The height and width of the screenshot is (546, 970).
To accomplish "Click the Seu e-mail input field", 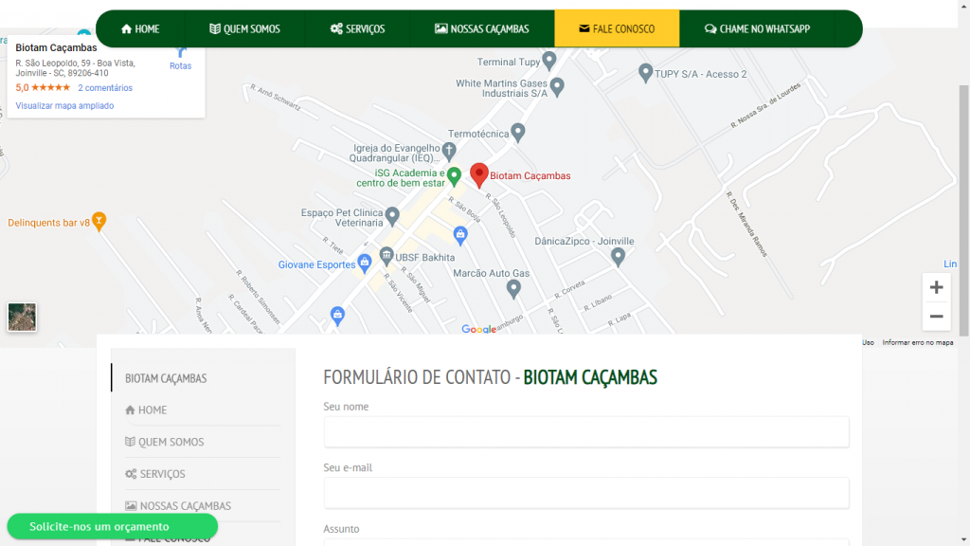I will (585, 493).
